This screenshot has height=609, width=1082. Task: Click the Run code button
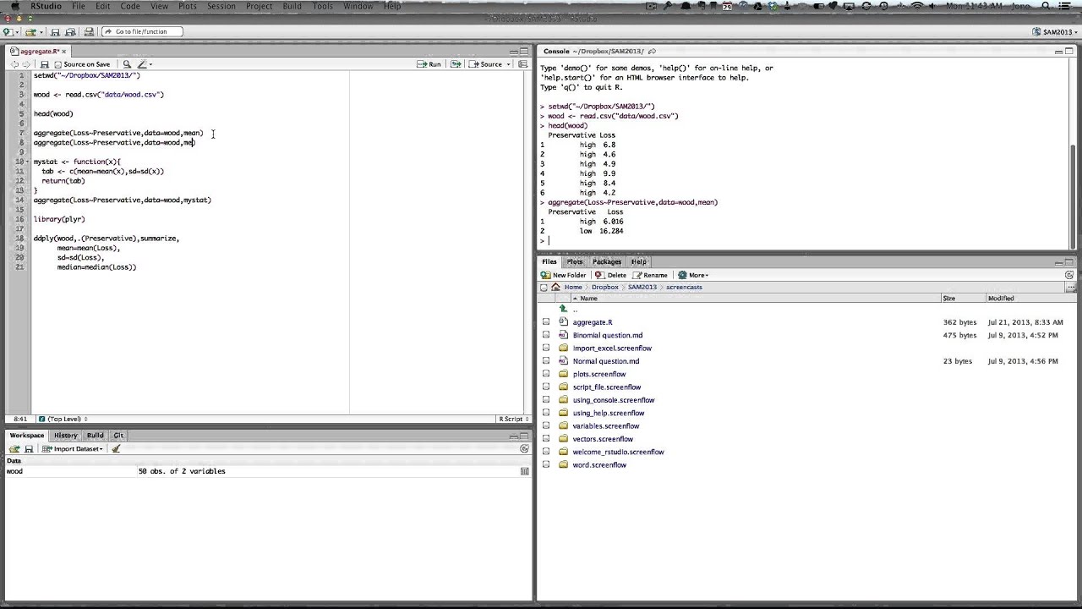point(429,64)
